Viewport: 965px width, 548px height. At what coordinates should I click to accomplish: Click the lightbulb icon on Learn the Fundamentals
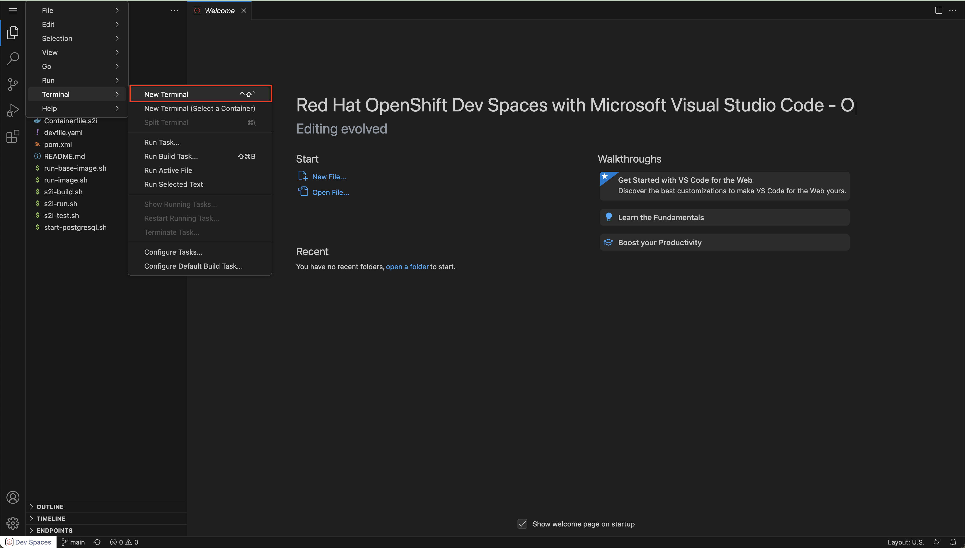click(609, 217)
